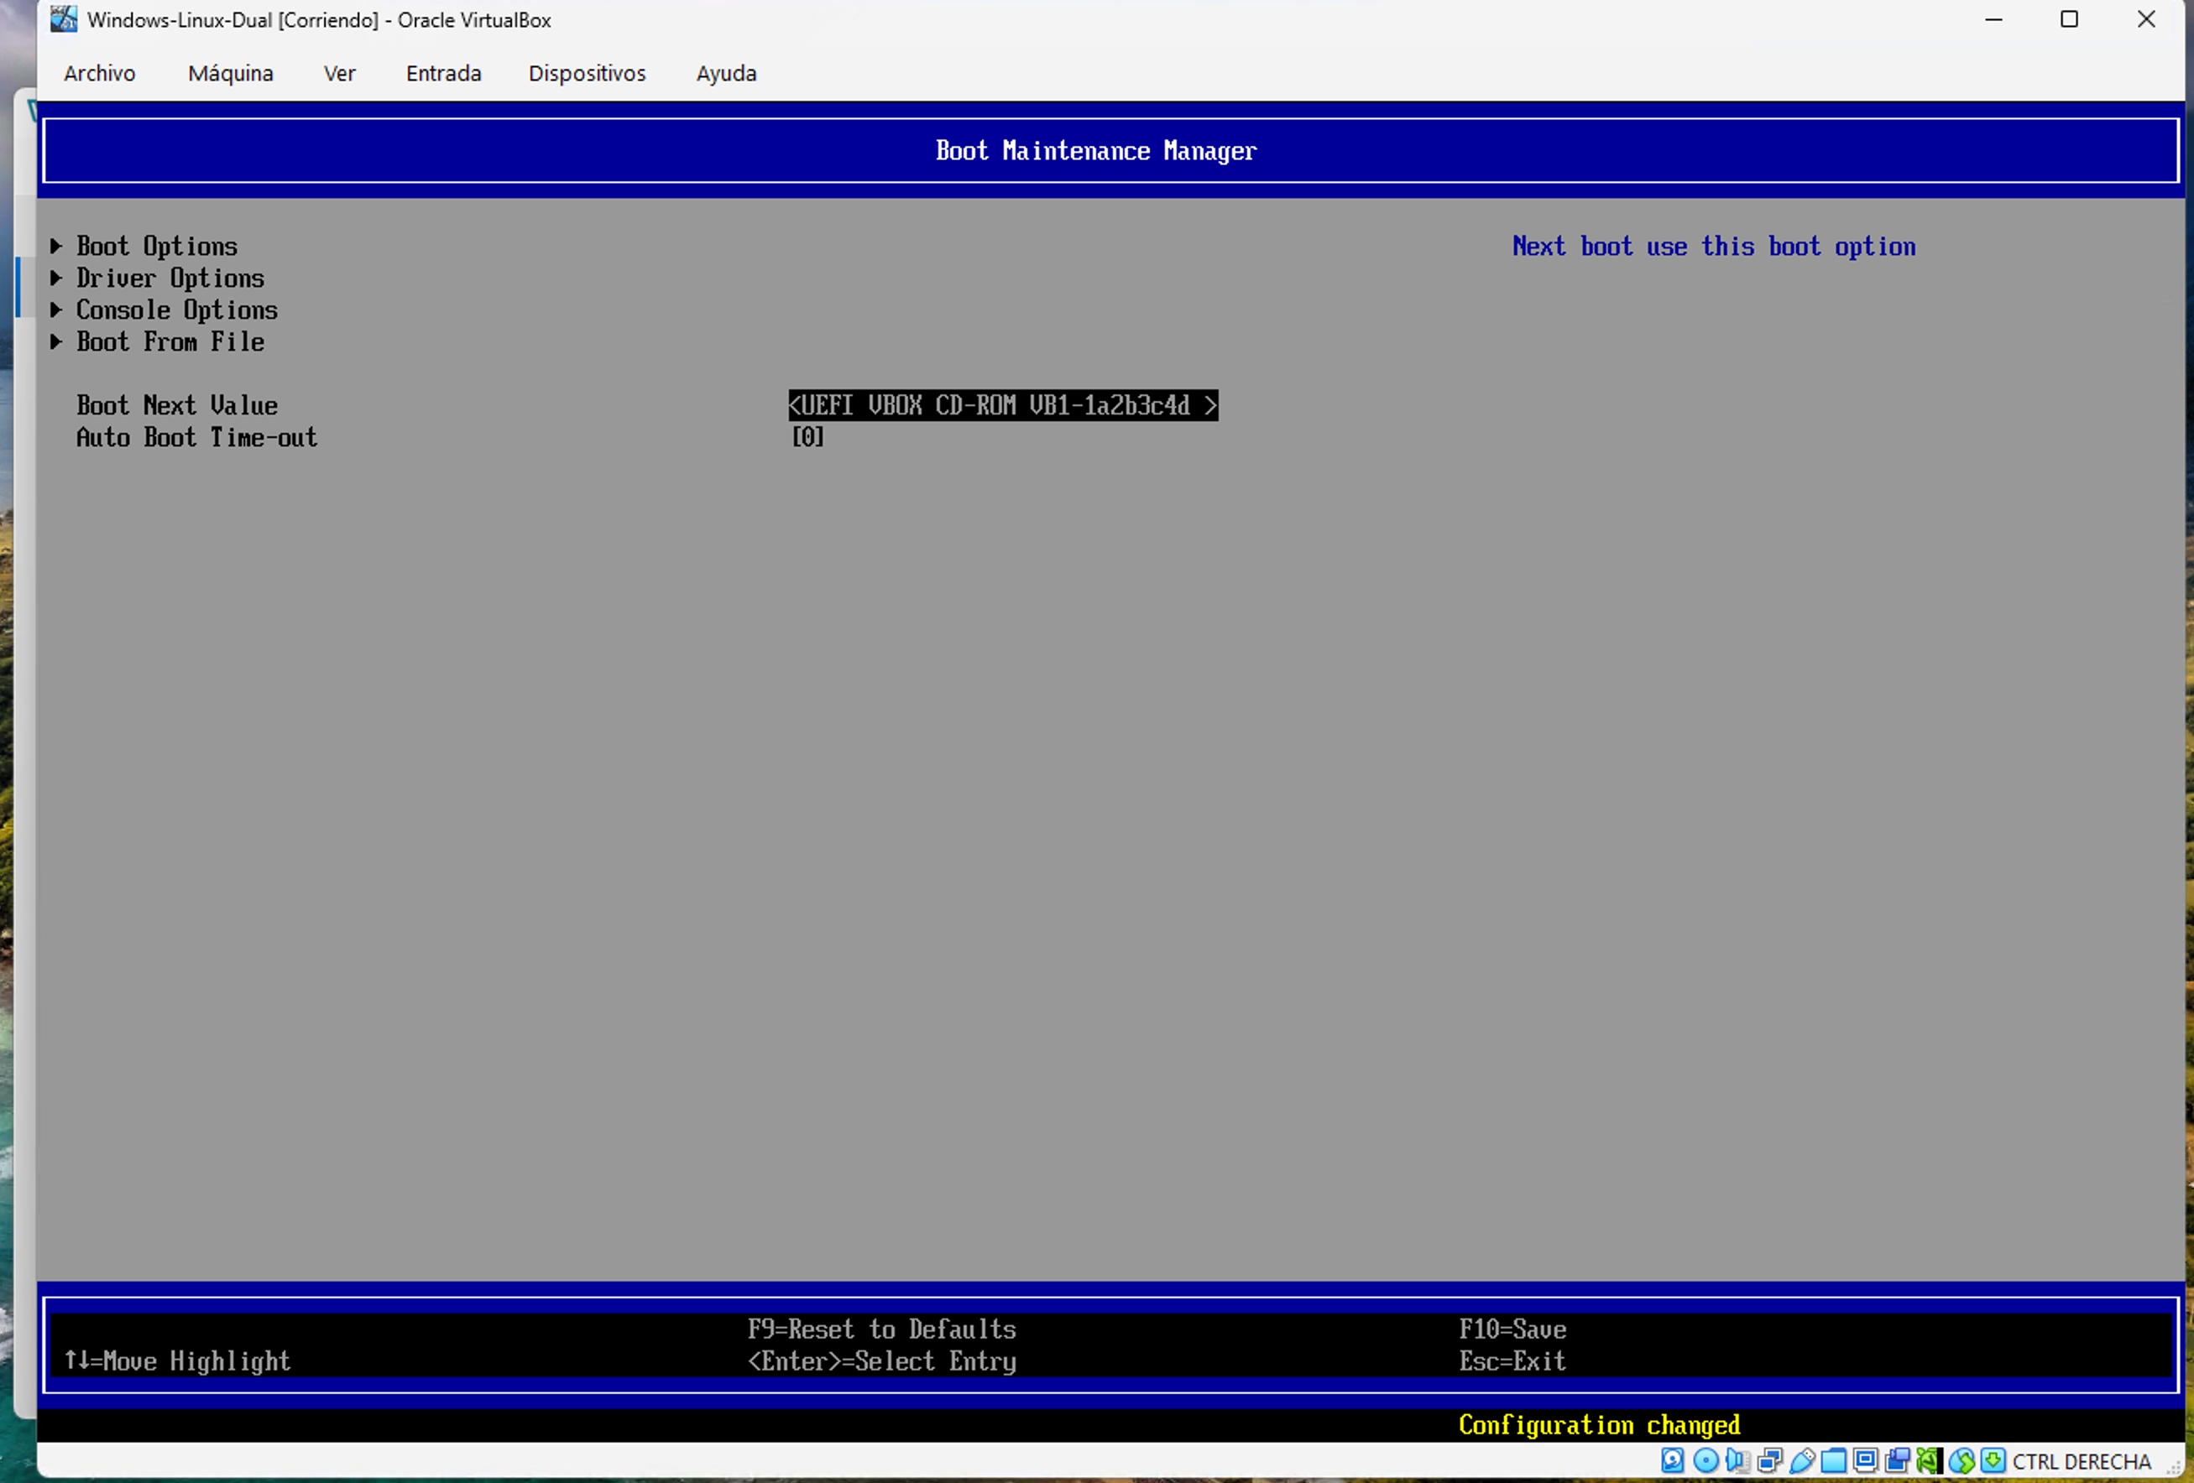Screen dimensions: 2194x1483
Task: Maximize the VirtualBox window
Action: click(x=2068, y=20)
